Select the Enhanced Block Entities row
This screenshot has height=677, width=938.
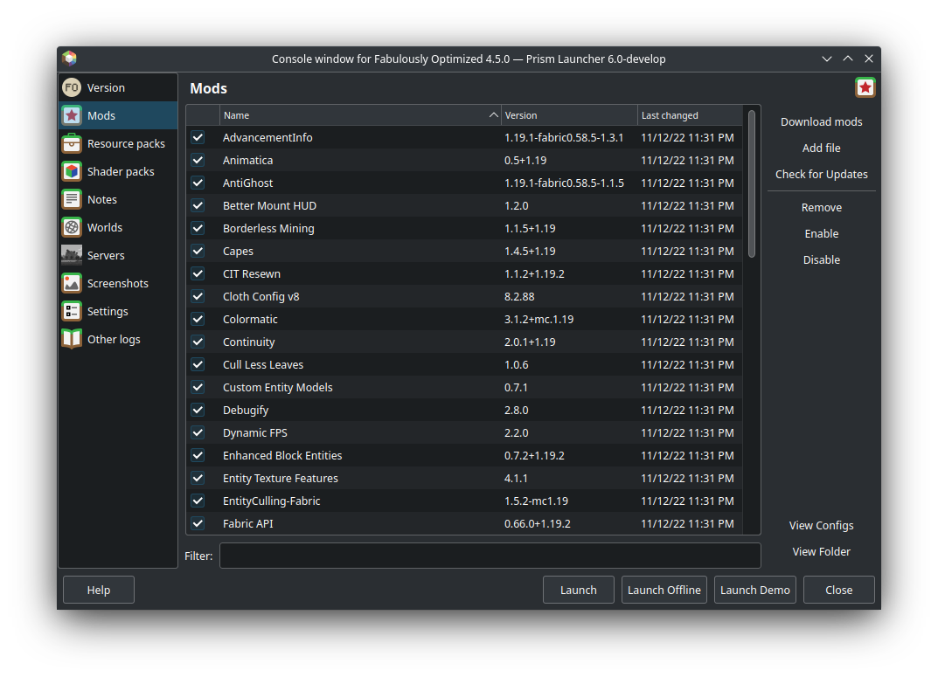tap(464, 455)
